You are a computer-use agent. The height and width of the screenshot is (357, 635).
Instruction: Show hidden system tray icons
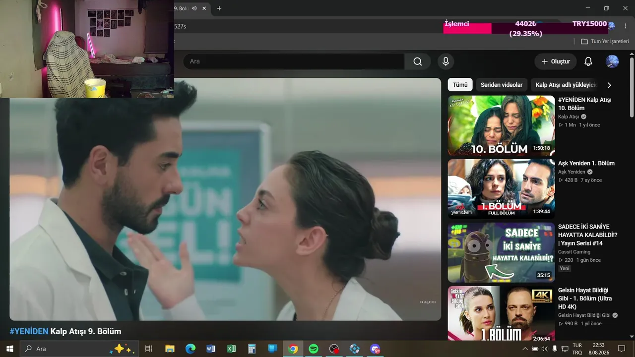pyautogui.click(x=525, y=349)
